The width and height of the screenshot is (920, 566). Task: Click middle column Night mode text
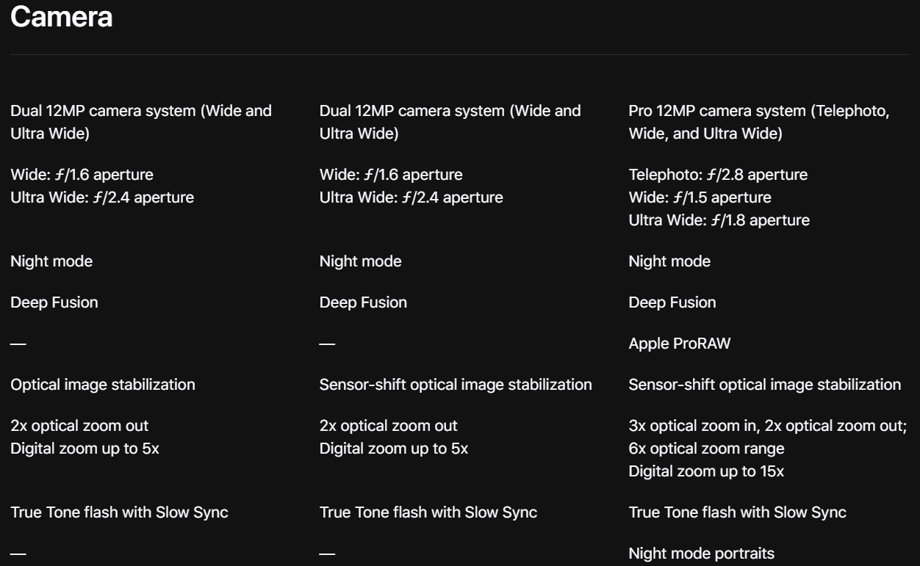coord(361,261)
